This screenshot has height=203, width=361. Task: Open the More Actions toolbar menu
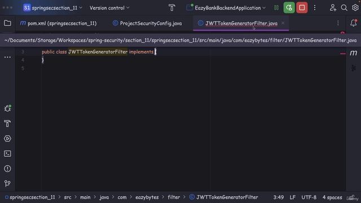[x=315, y=8]
